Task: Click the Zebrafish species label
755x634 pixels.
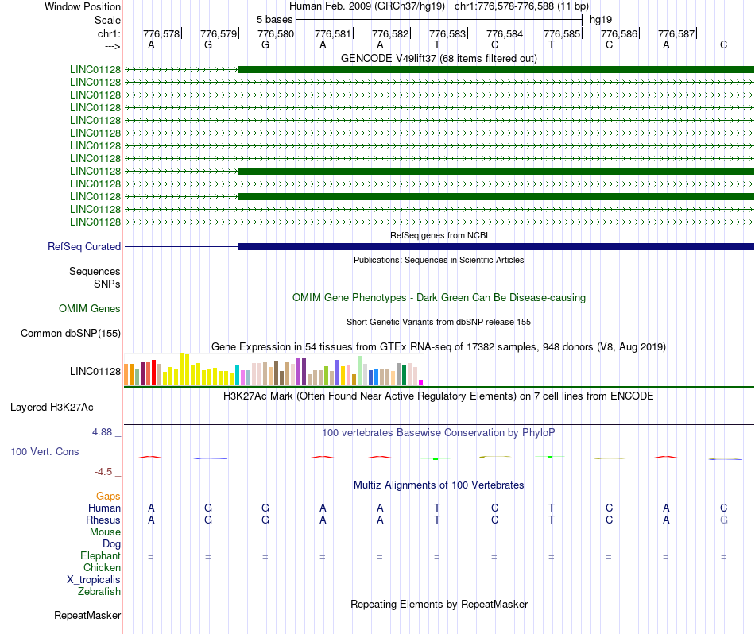Action: point(99,591)
